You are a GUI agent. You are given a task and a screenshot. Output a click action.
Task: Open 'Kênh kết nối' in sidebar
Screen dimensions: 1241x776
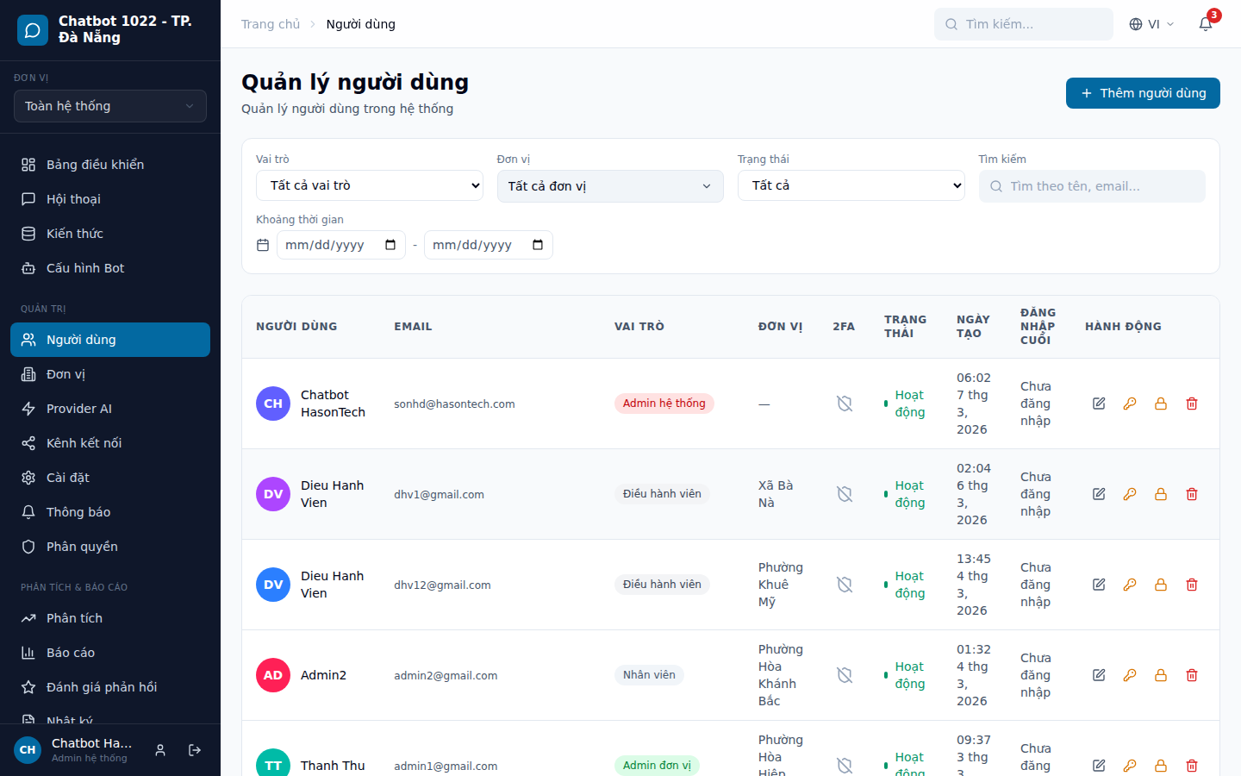tap(84, 443)
